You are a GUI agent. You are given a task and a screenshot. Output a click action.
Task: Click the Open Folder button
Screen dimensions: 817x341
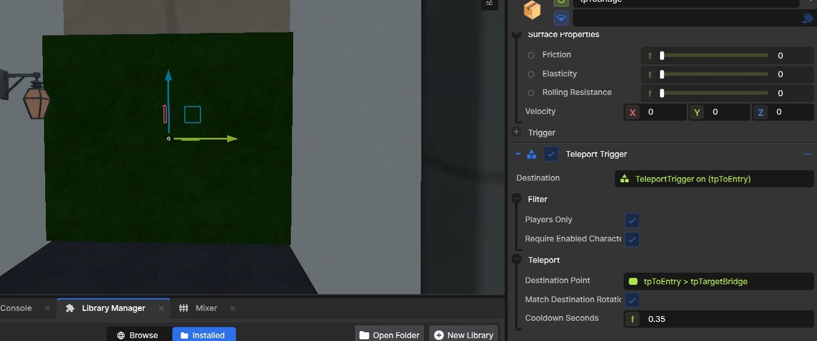(x=389, y=335)
